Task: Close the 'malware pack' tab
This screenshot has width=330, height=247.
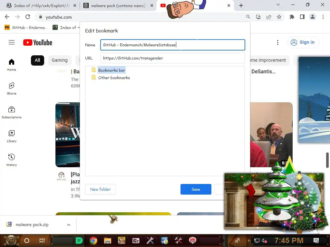Action: tap(152, 6)
